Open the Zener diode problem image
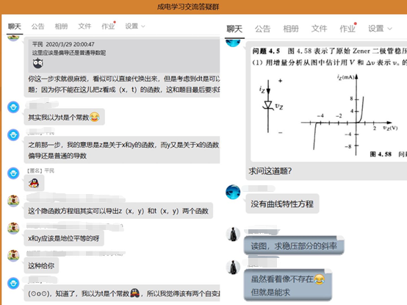 coord(328,104)
